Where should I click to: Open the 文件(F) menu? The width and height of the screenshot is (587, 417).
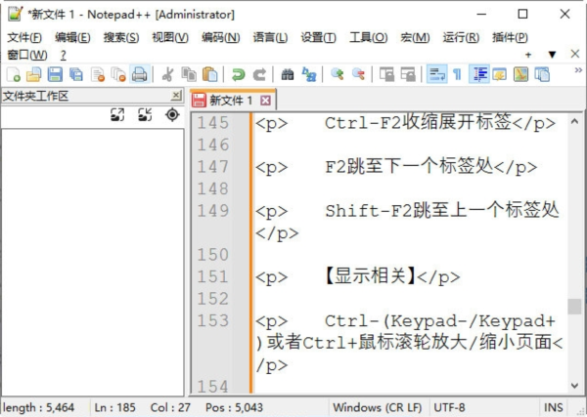pyautogui.click(x=24, y=37)
